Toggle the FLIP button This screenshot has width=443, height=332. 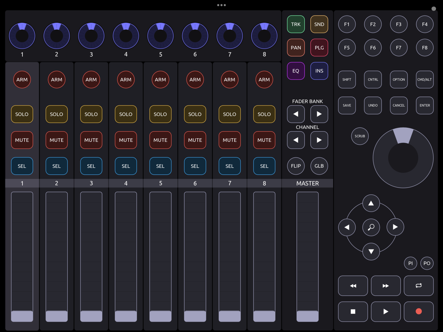(x=296, y=166)
